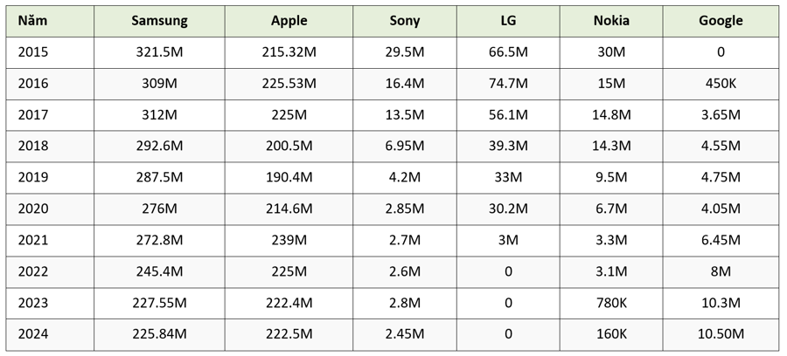The height and width of the screenshot is (356, 787).
Task: Click Google's 10.50M cell
Action: 721,335
